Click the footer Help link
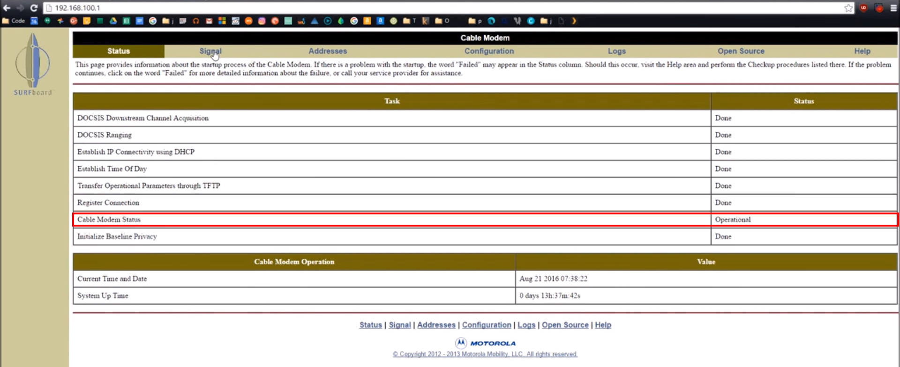Screen dimensions: 900x367 603,325
